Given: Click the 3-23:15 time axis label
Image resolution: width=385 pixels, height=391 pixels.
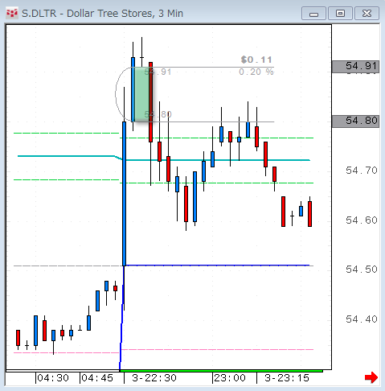Looking at the screenshot, I should pos(287,378).
